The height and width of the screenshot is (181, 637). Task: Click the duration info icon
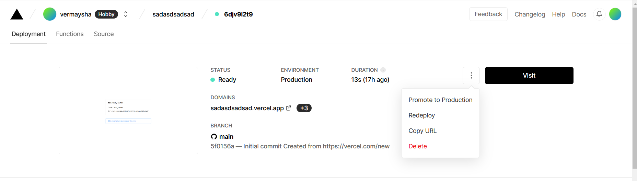pos(383,70)
